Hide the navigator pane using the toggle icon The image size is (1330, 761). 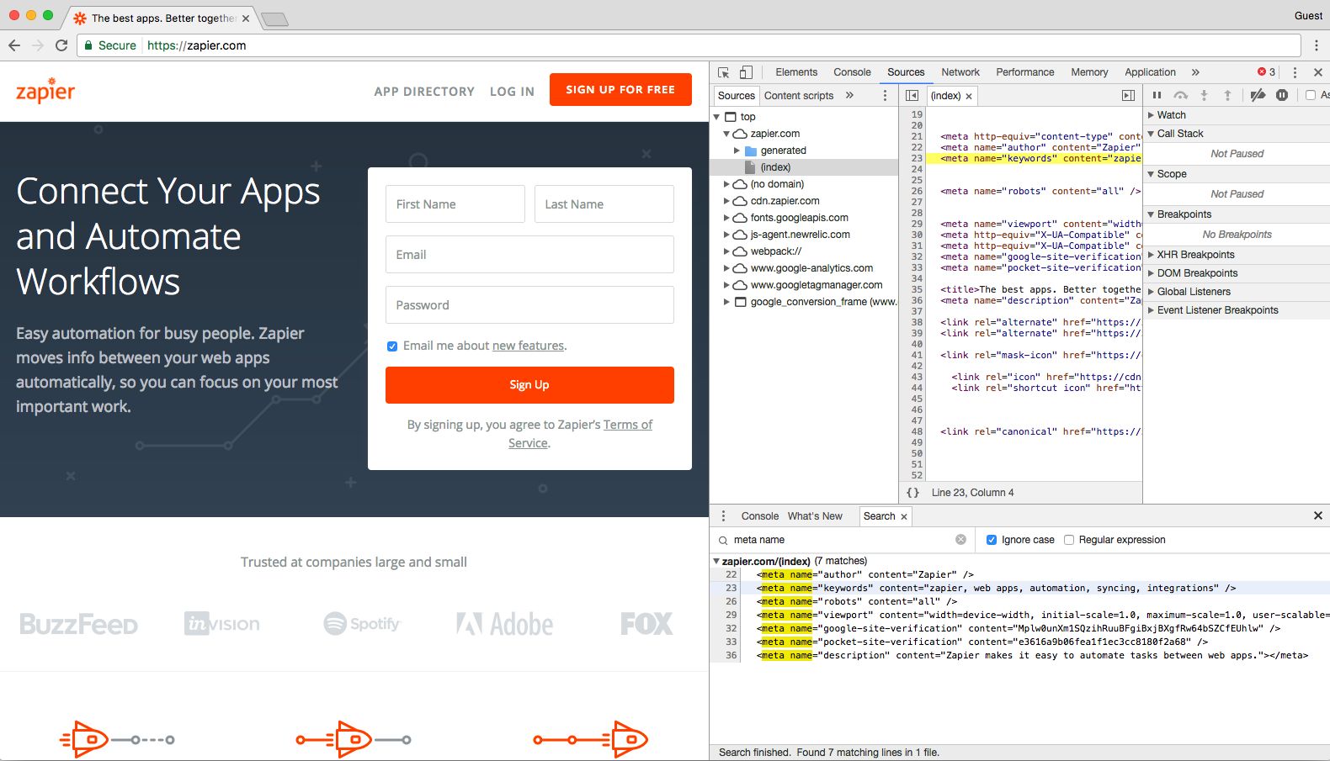(x=912, y=95)
